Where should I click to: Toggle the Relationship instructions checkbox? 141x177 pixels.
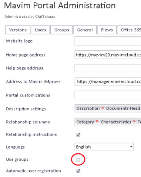(78, 135)
